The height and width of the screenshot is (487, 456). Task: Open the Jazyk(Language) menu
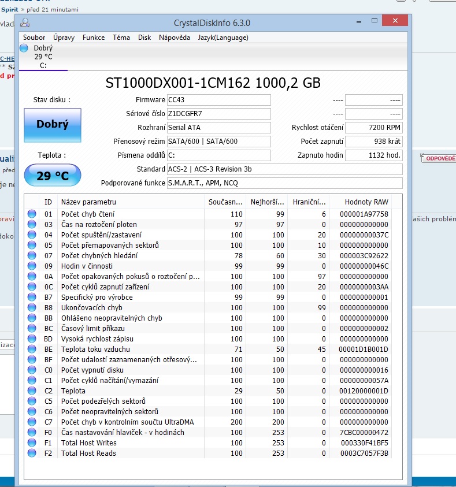coord(223,38)
